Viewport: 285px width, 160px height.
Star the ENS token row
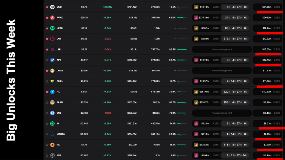point(47,113)
